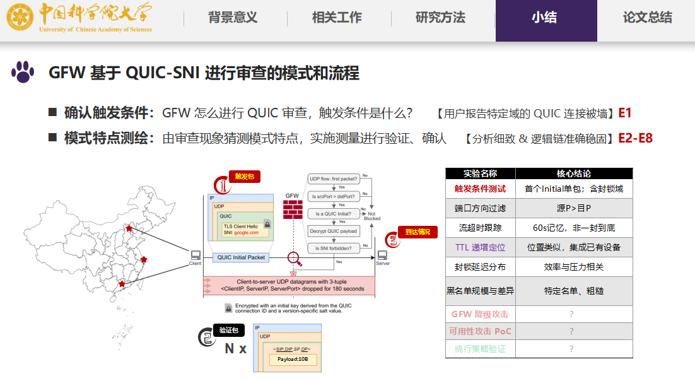Click the UCAS round emblem logo

tap(20, 17)
